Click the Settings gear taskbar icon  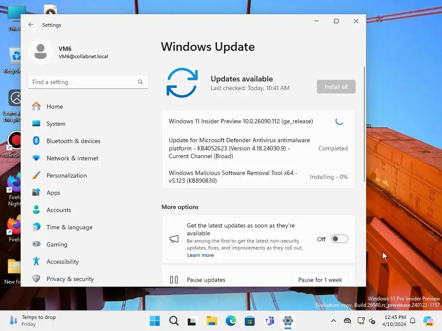point(288,321)
